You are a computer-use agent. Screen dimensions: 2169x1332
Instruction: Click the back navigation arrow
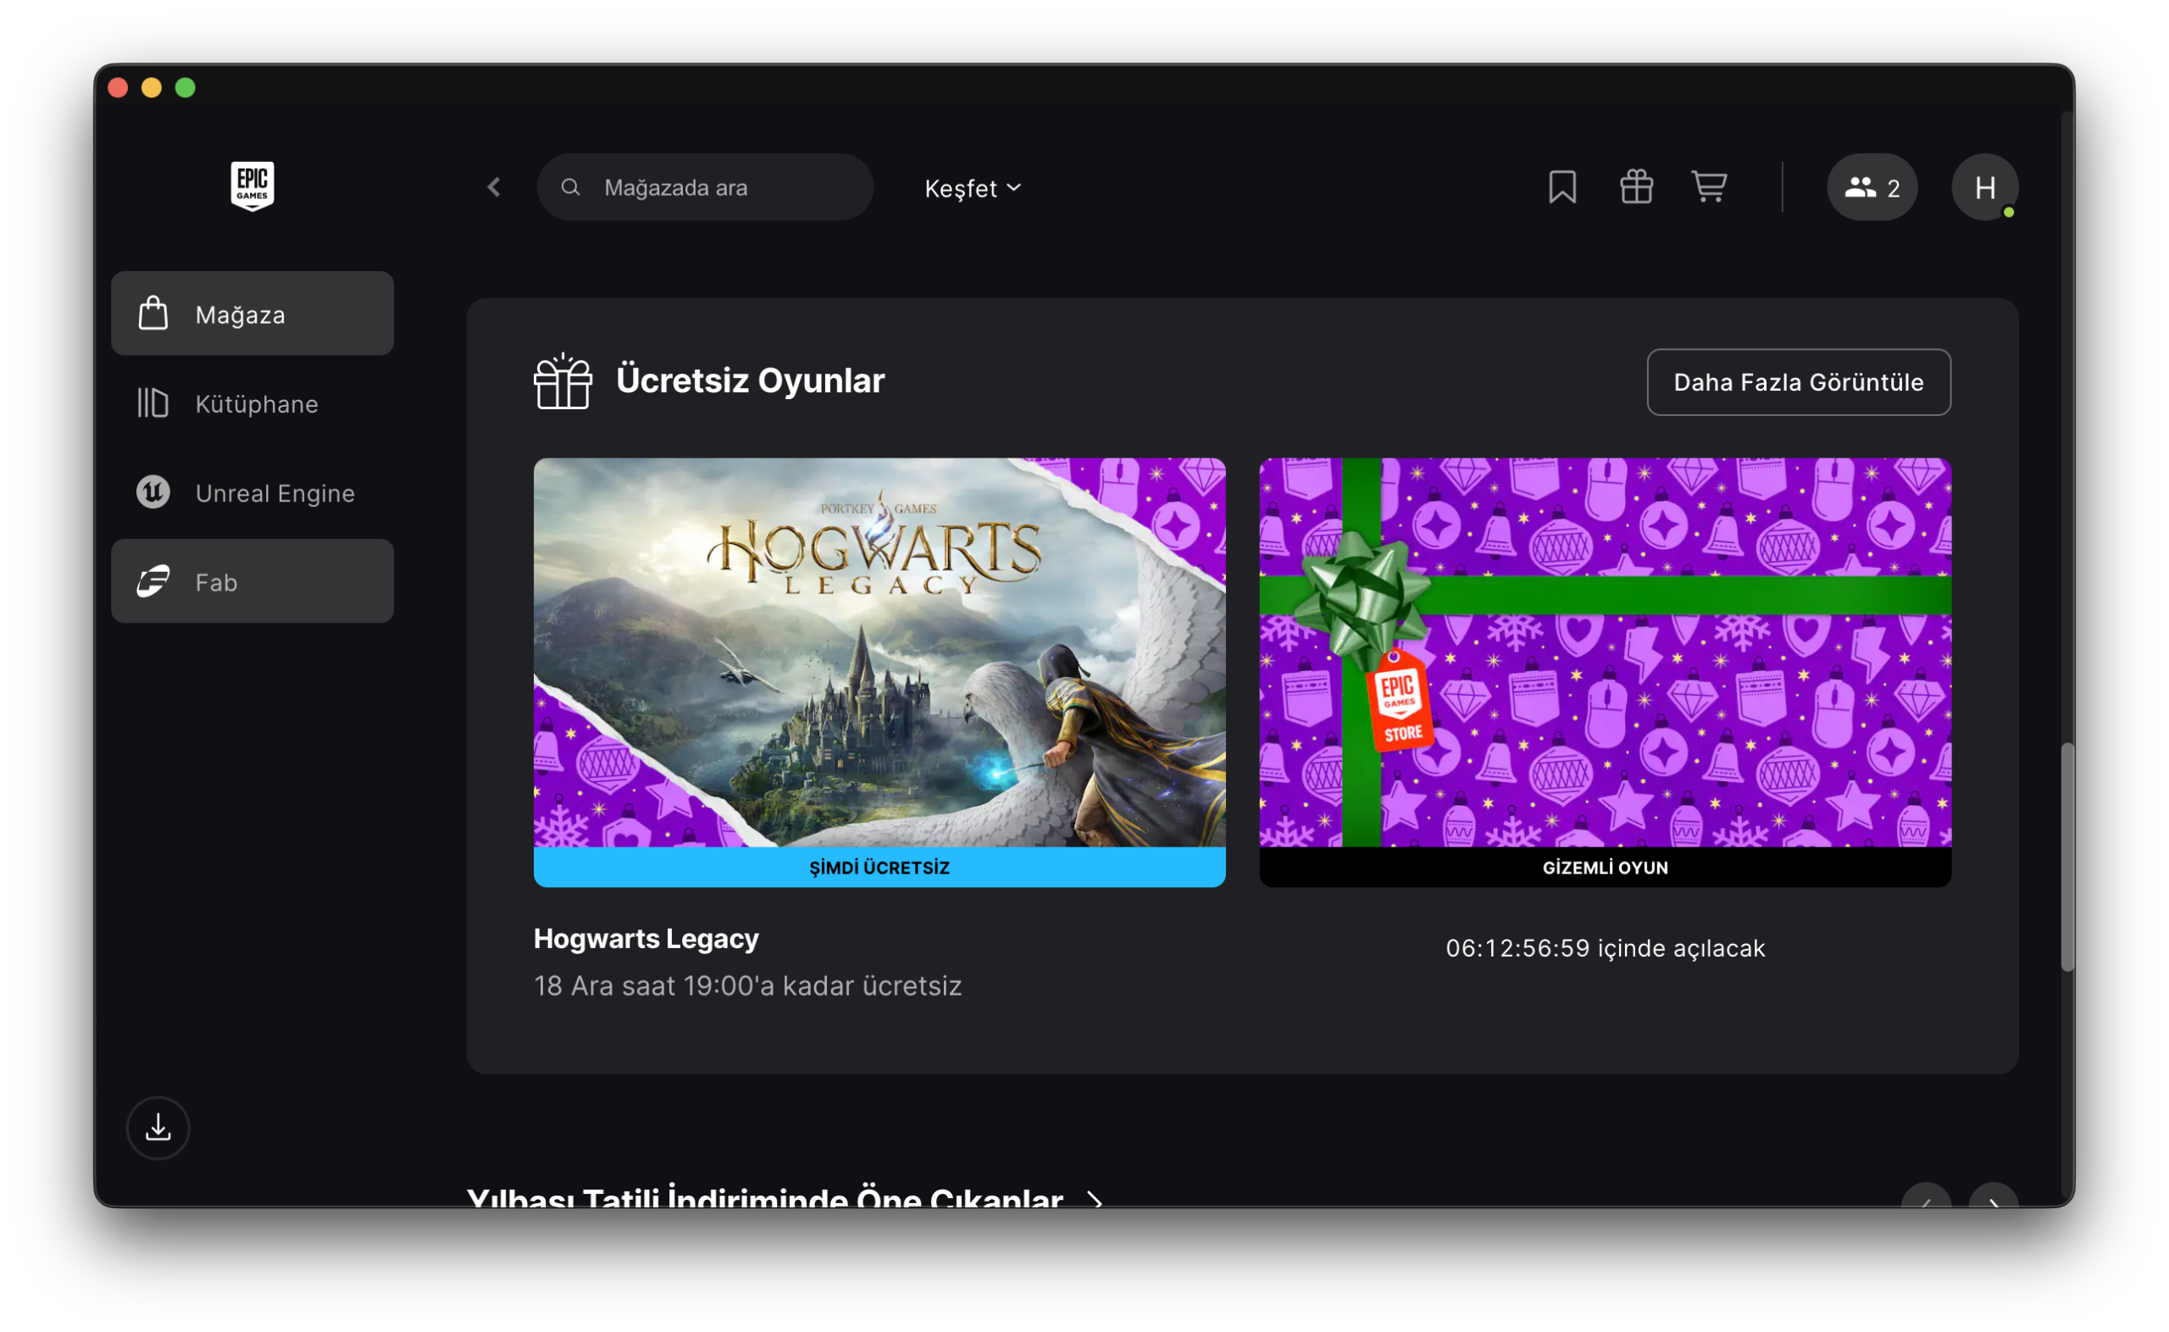[x=494, y=186]
